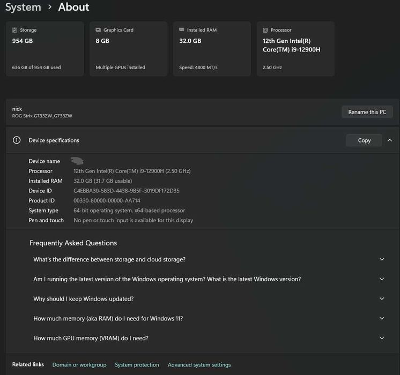Select the 32.0 GB (31.7 GB usable) text
The height and width of the screenshot is (375, 400).
click(x=103, y=181)
